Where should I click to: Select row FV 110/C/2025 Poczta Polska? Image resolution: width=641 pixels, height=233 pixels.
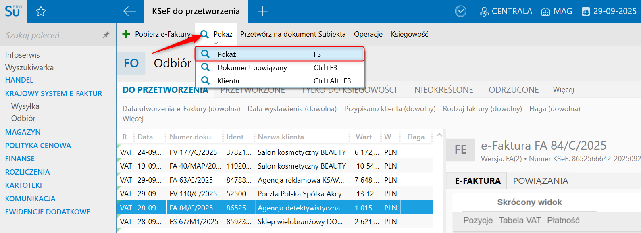coord(275,194)
